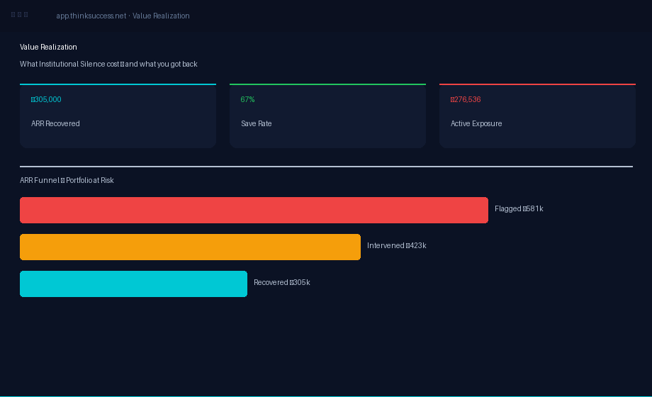
Task: Click the ARR Recovered label text
Action: [55, 123]
